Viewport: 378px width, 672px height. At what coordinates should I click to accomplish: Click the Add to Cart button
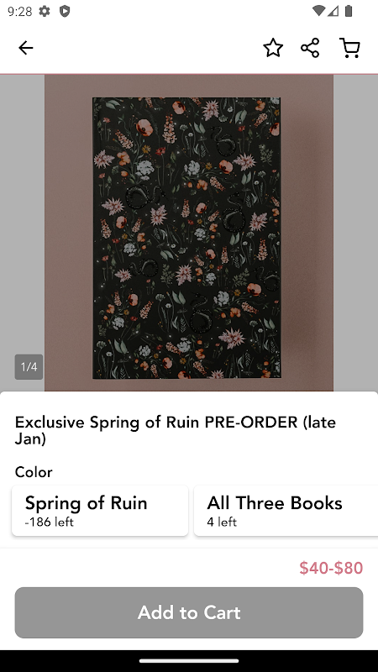tap(189, 612)
